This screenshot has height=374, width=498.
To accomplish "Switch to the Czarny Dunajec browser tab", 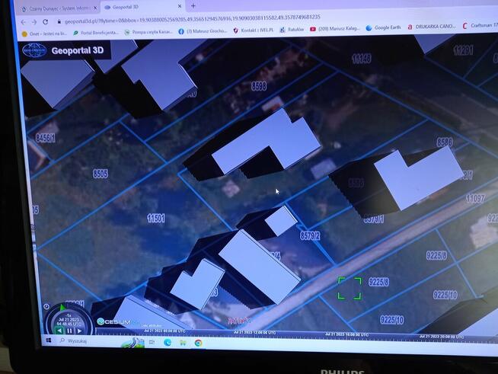I will (x=57, y=7).
